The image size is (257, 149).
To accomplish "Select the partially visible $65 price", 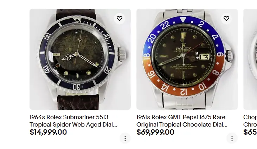I will coord(250,132).
